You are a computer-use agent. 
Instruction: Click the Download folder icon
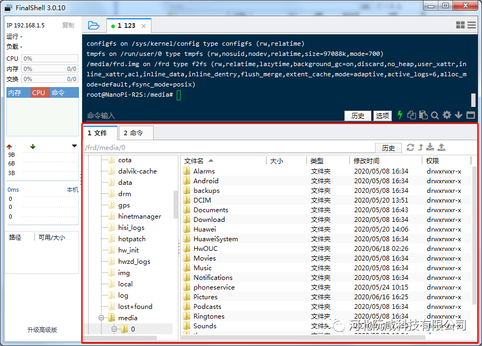pyautogui.click(x=187, y=219)
